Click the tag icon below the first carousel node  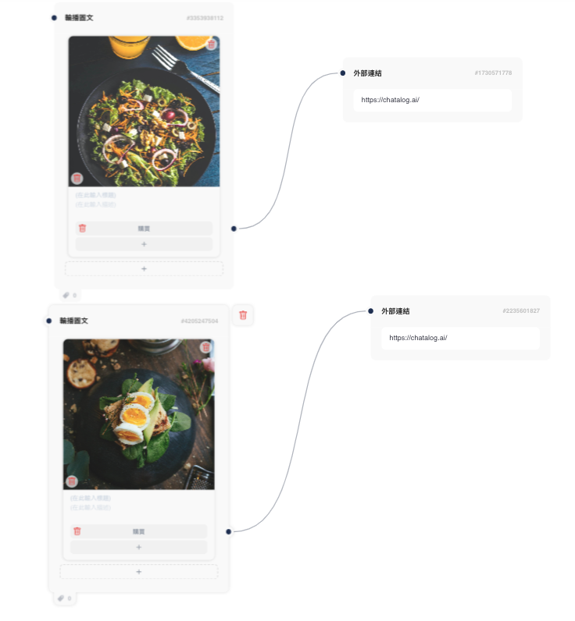pos(66,295)
